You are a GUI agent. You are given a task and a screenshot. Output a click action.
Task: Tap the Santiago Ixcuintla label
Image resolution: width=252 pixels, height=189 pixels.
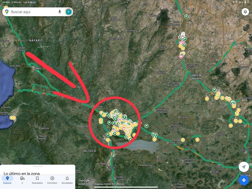[x=21, y=49]
